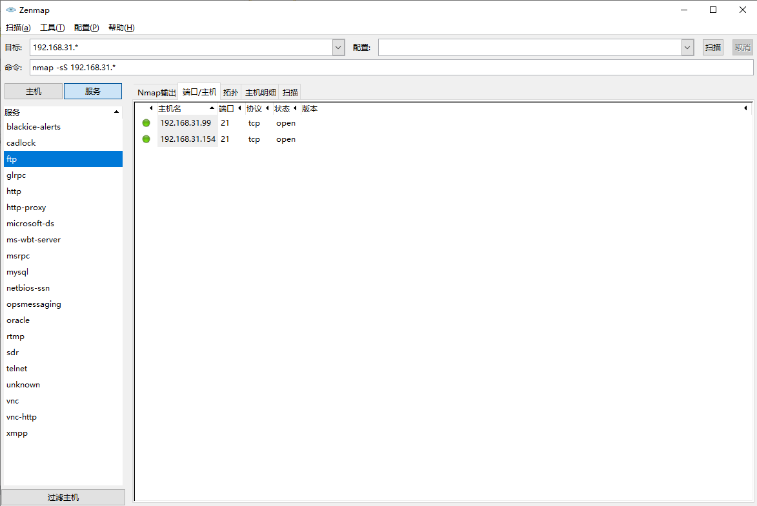This screenshot has height=506, width=757.
Task: Select ftp service in list
Action: click(63, 159)
